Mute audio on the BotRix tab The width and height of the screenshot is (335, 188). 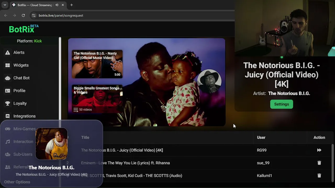(57, 5)
